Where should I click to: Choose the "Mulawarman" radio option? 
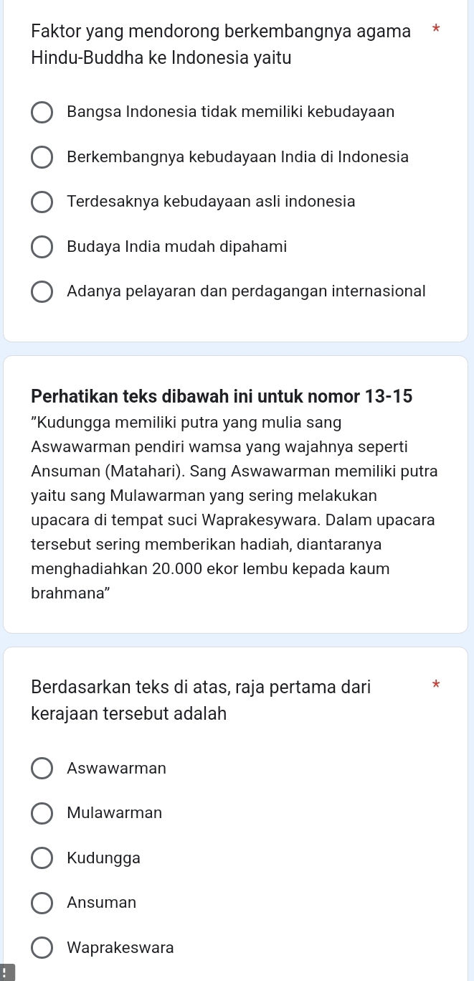[42, 814]
